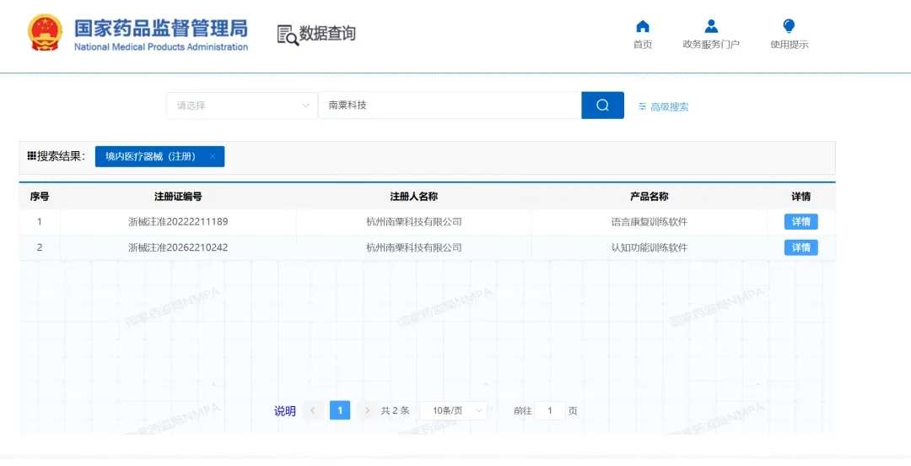Click 杭州南粟科技有限公司 in row 2
Image resolution: width=911 pixels, height=466 pixels.
(x=413, y=248)
